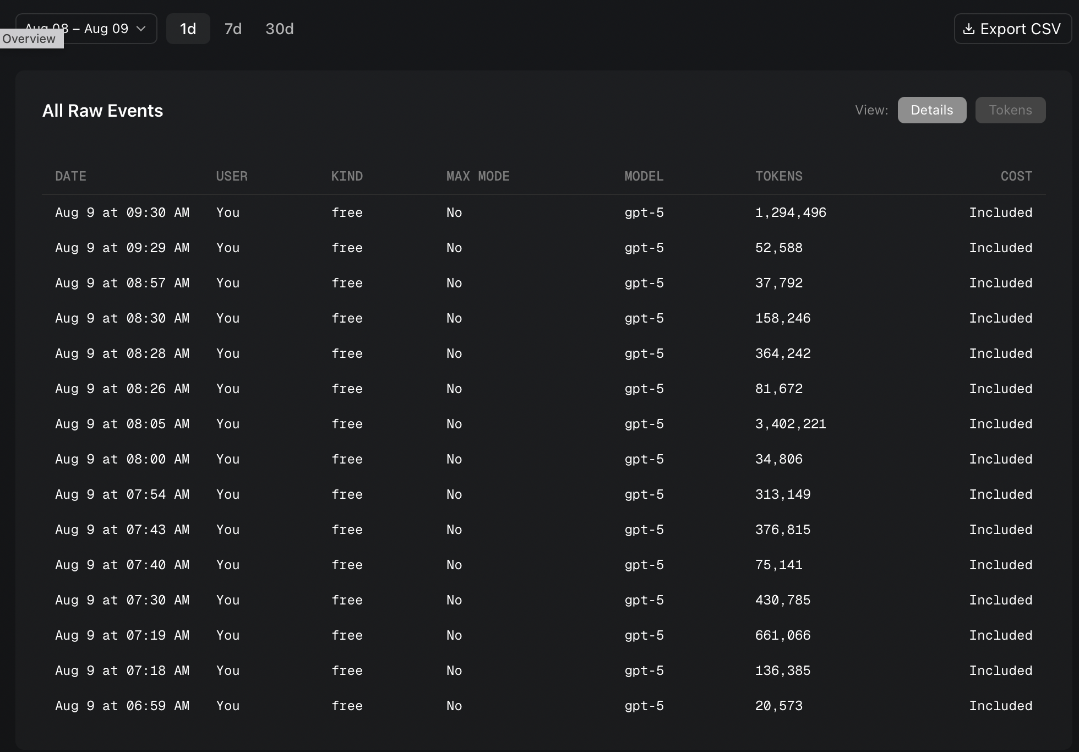Toggle view to Tokens
The width and height of the screenshot is (1079, 752).
[1010, 110]
